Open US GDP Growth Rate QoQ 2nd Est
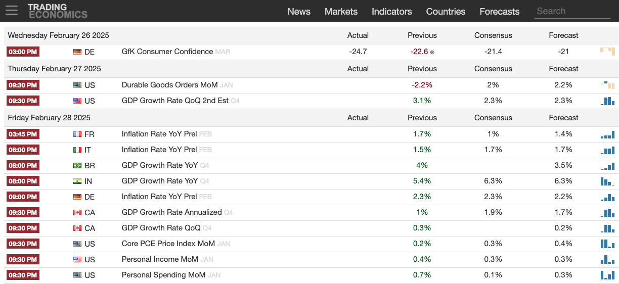 click(x=174, y=101)
